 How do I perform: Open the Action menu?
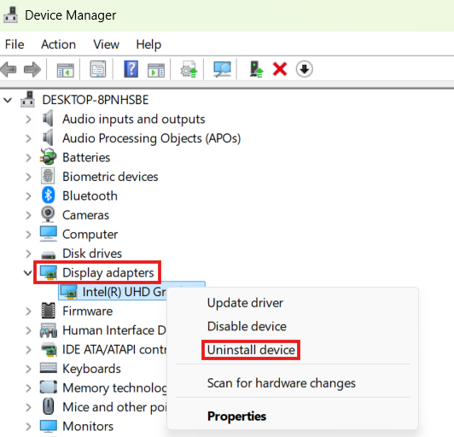coord(58,44)
